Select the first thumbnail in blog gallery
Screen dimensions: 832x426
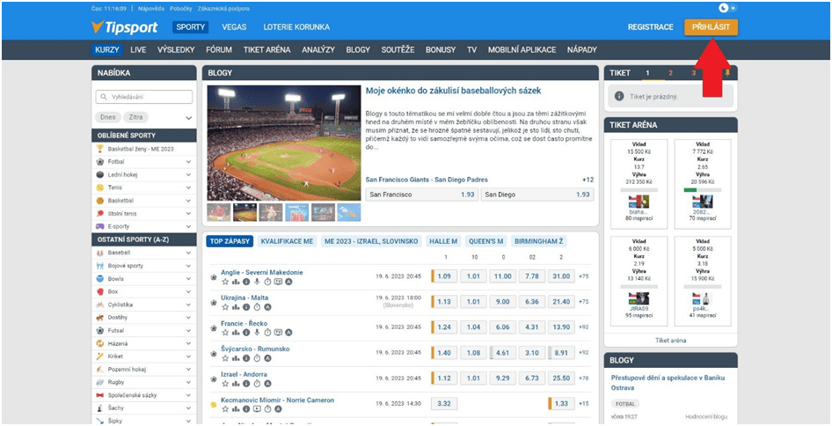(x=219, y=212)
